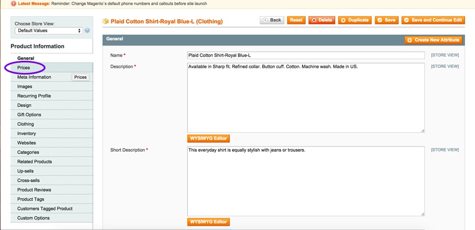Go to the Related Products tab

(52, 162)
